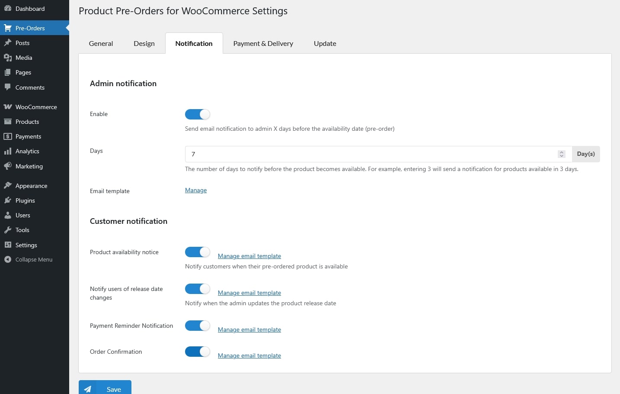Click the WooCommerce logo icon
This screenshot has width=620, height=394.
(x=7, y=107)
